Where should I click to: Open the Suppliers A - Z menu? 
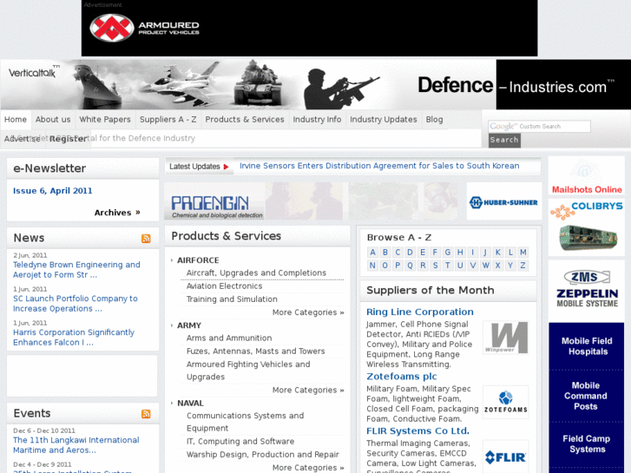coord(168,120)
